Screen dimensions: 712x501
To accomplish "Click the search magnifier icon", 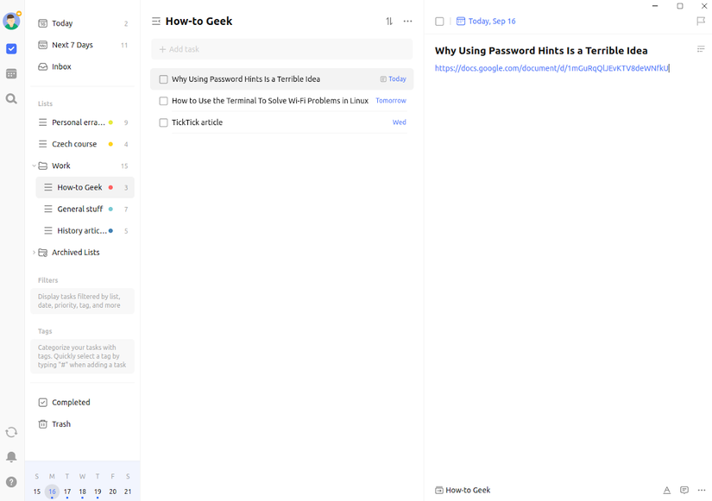I will tap(11, 98).
